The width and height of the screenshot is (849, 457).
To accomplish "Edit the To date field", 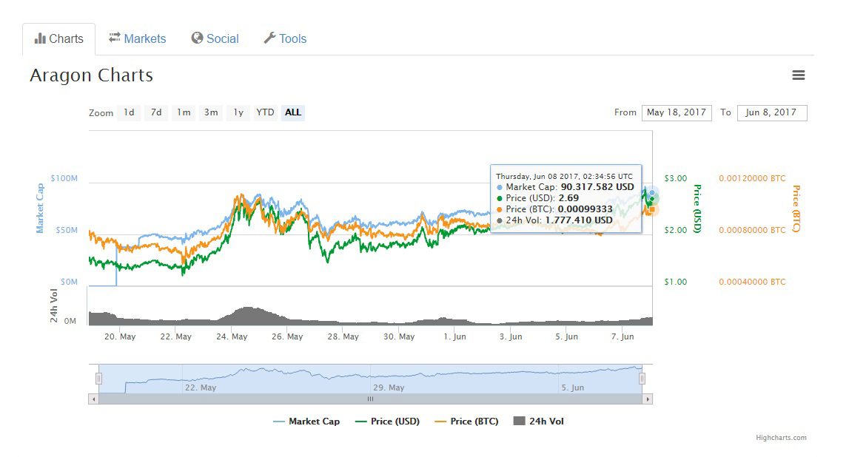I will [x=771, y=112].
